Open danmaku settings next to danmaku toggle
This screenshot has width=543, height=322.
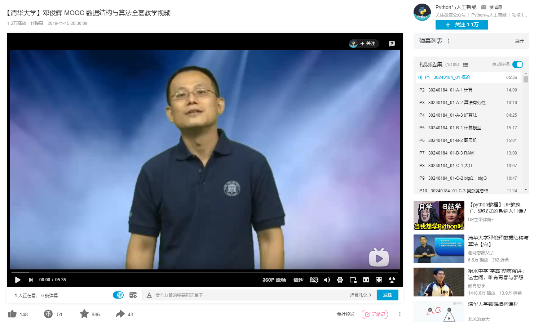click(x=133, y=295)
